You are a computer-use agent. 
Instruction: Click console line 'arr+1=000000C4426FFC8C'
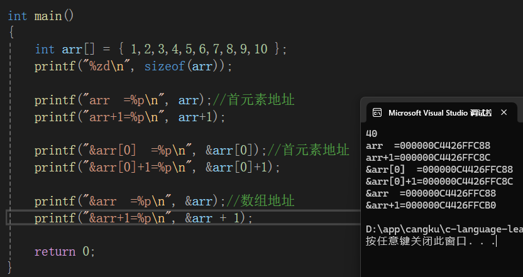[x=428, y=157]
